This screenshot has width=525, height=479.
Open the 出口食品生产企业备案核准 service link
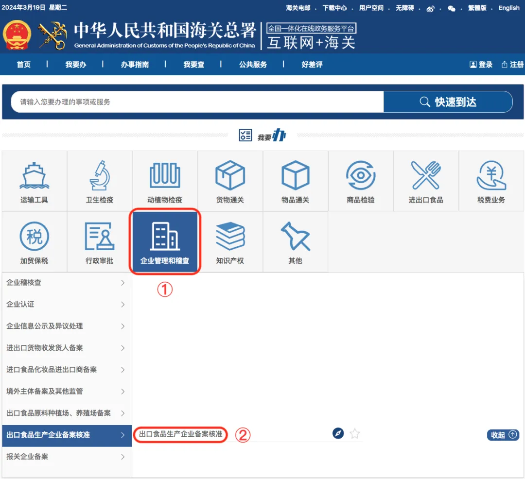(x=181, y=434)
